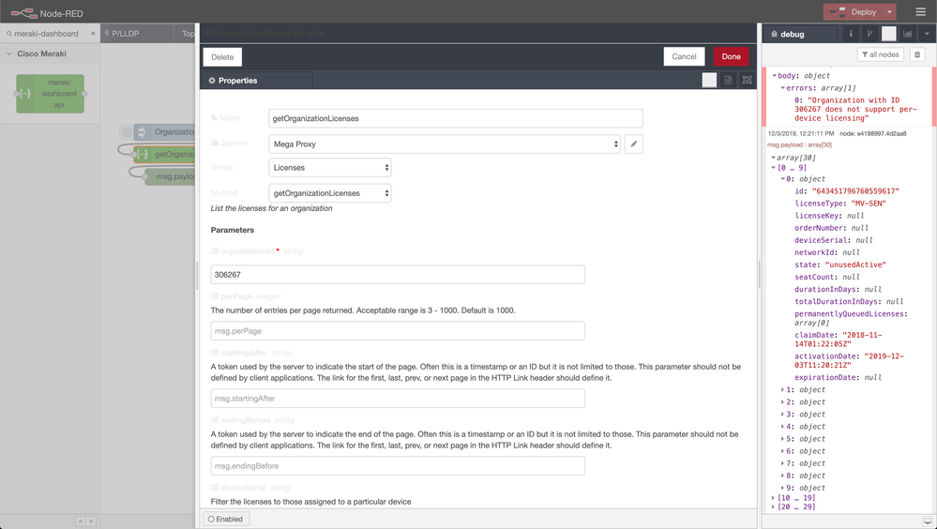Expand the 8: object entry
The image size is (937, 529).
(783, 476)
